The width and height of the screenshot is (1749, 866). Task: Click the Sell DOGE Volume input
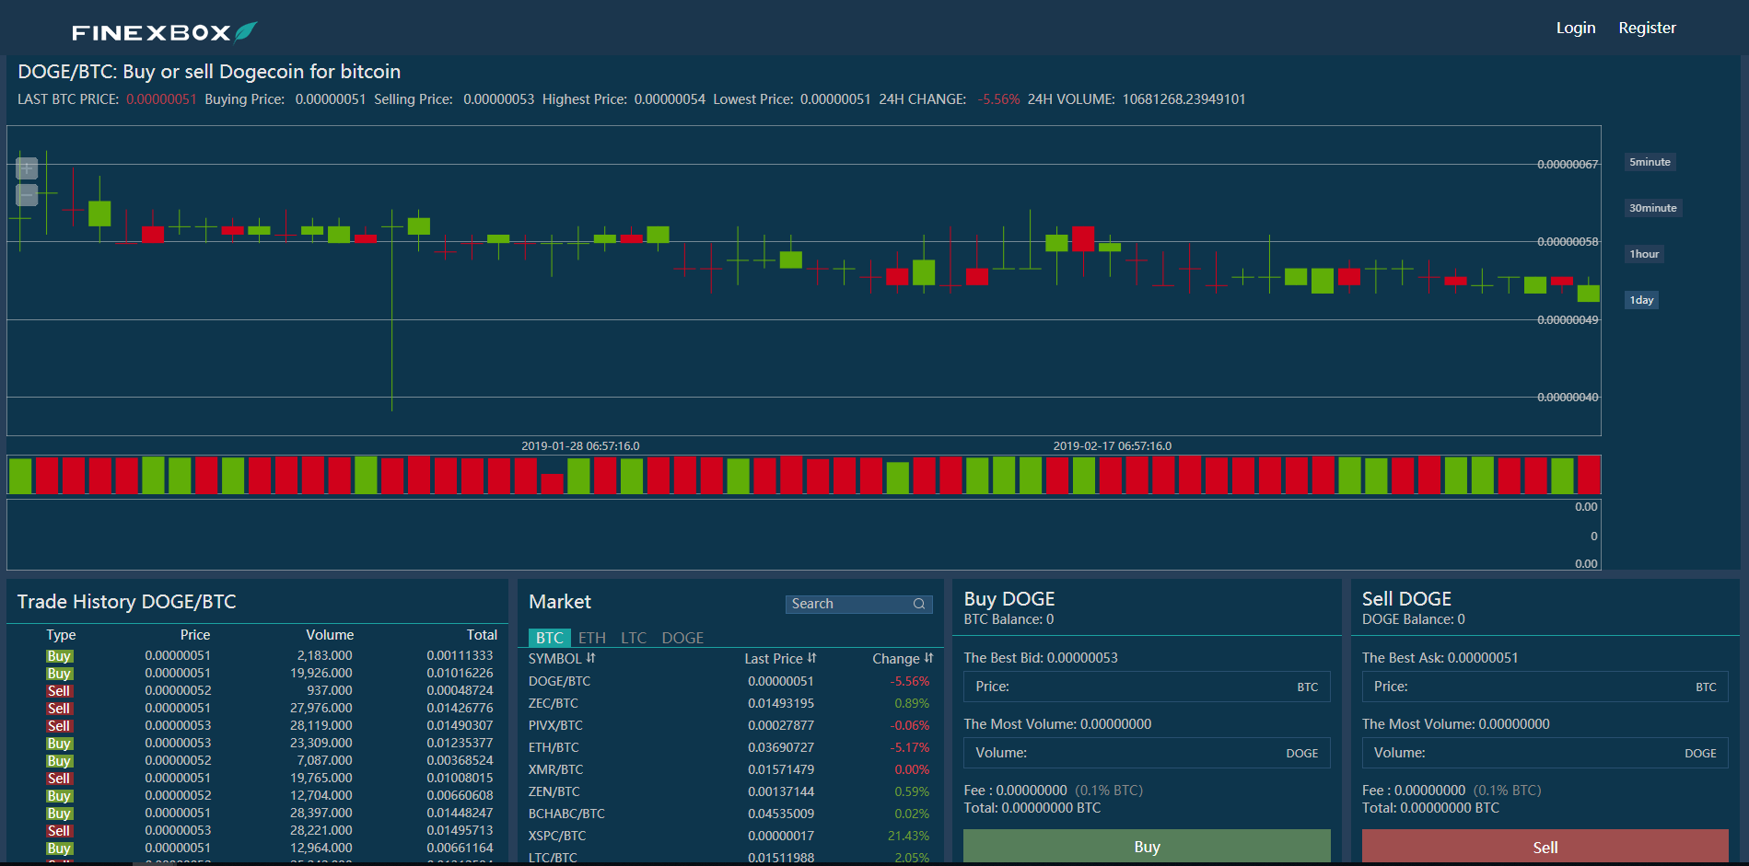click(1545, 753)
